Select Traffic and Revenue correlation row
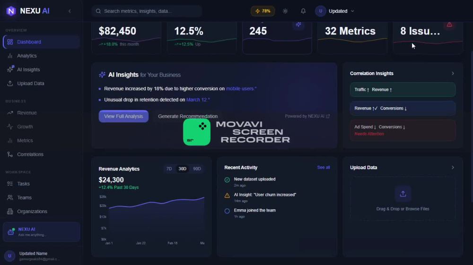This screenshot has width=473, height=265. point(403,89)
